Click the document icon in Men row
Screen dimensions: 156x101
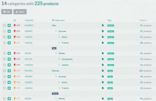(x=103, y=25)
